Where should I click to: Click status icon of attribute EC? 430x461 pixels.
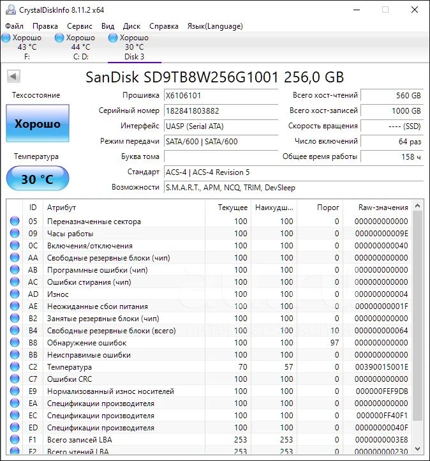tap(15, 415)
